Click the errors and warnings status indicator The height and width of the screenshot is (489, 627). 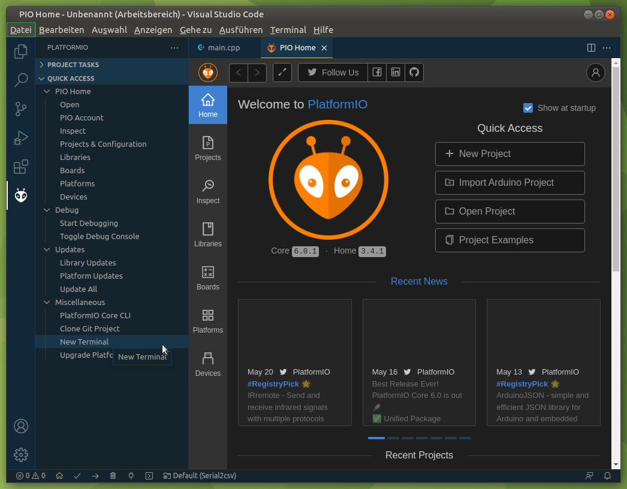point(31,476)
